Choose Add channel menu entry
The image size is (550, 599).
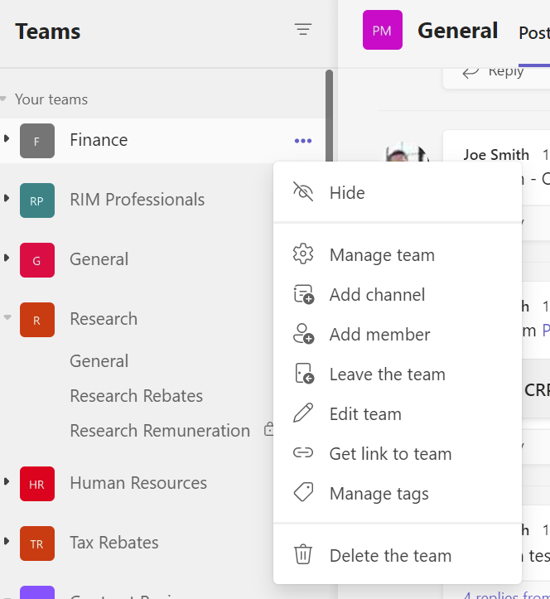click(398, 295)
